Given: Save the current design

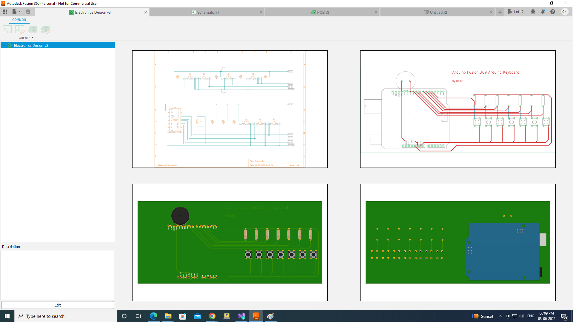Looking at the screenshot, I should click(x=28, y=12).
